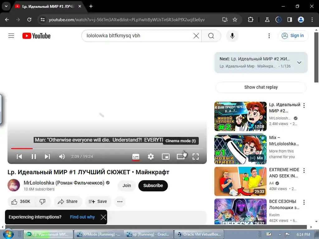The image size is (319, 239).
Task: View site information icon in address bar
Action: pos(42,20)
